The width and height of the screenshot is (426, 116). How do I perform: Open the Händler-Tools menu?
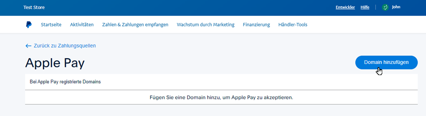tap(293, 25)
